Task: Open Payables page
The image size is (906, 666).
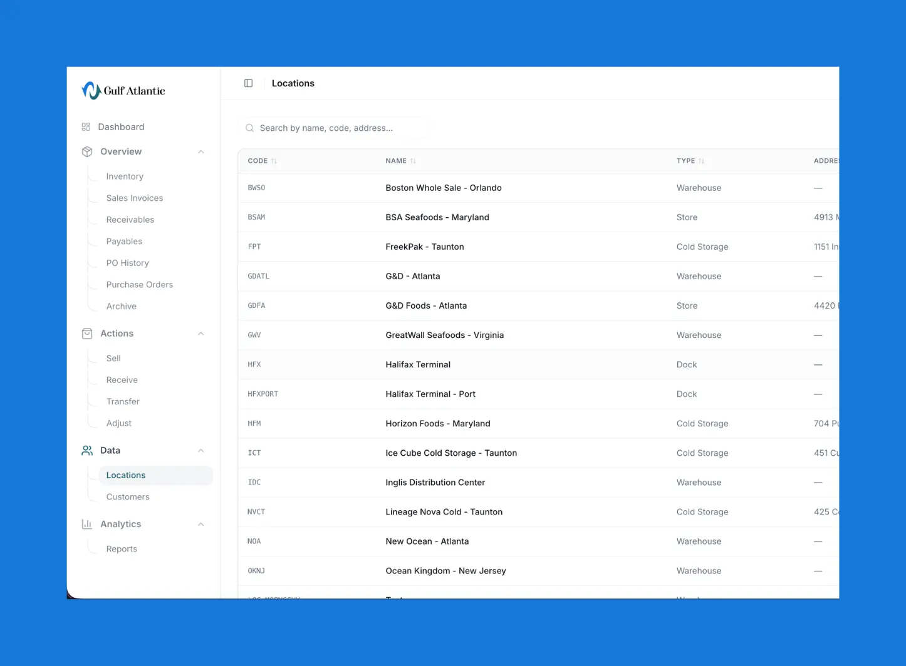Action: click(x=124, y=242)
